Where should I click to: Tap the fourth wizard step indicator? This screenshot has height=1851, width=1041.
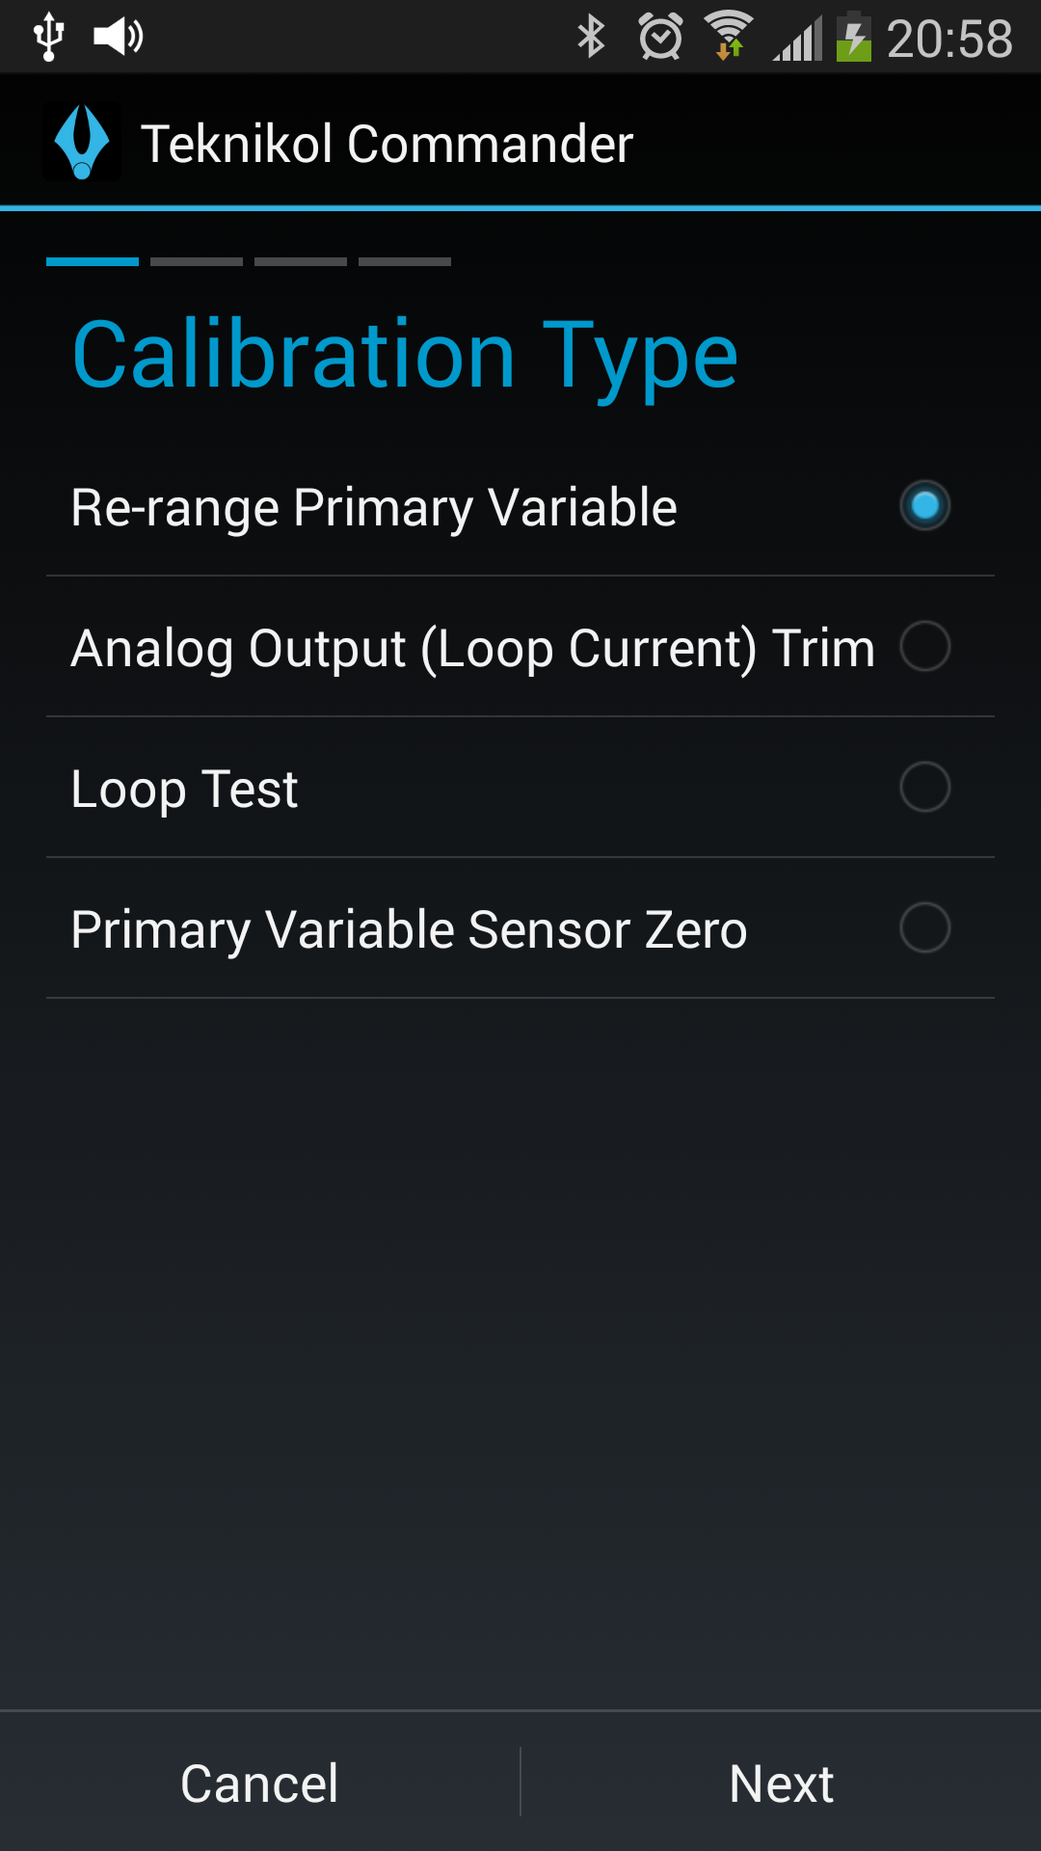click(405, 261)
